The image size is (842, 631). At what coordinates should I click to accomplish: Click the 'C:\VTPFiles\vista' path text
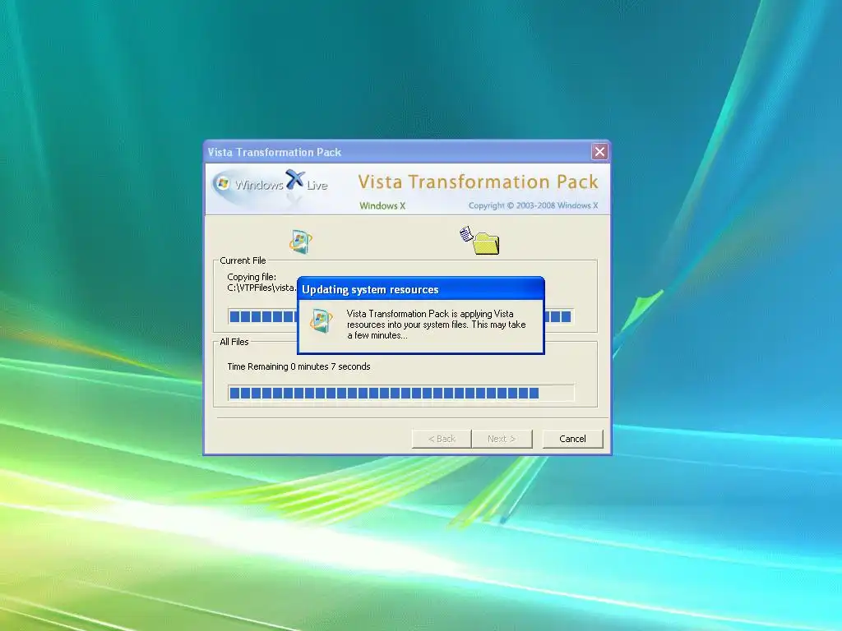tap(261, 288)
